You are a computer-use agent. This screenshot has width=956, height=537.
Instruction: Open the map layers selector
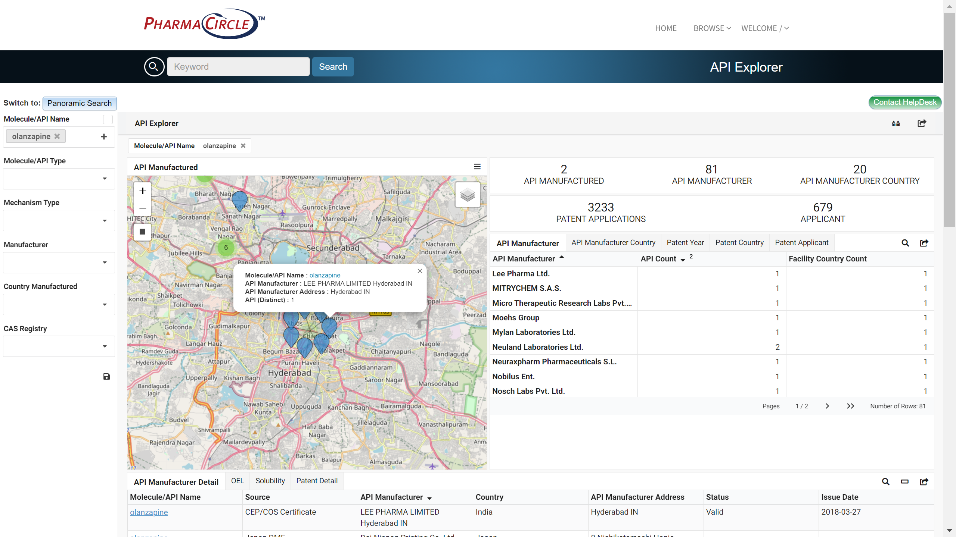click(468, 195)
